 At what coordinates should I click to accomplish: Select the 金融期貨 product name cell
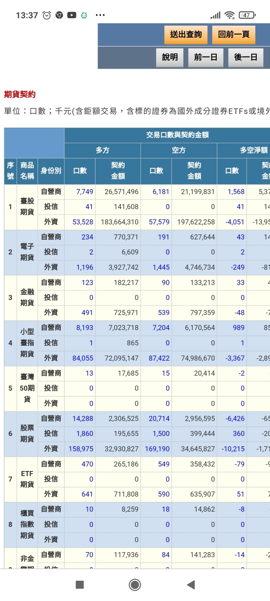[x=27, y=297]
